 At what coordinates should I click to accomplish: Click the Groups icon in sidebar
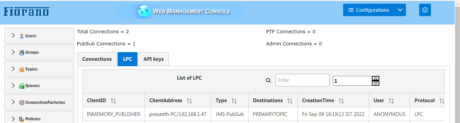coord(22,52)
